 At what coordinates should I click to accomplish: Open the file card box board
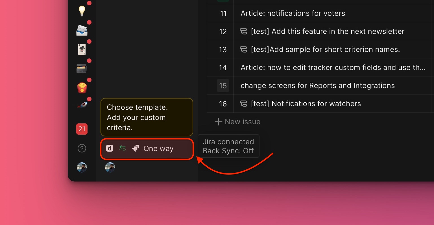coord(82,69)
